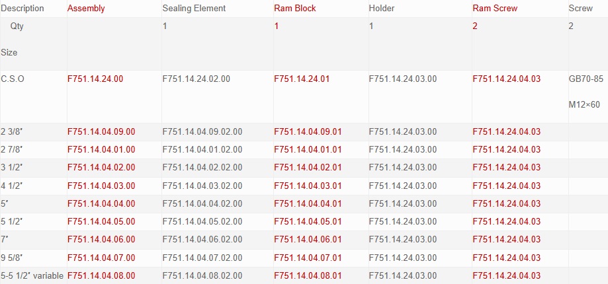Click assembly F751.14.04.07.00 for 9 5/8"
608x284 pixels.
(101, 258)
